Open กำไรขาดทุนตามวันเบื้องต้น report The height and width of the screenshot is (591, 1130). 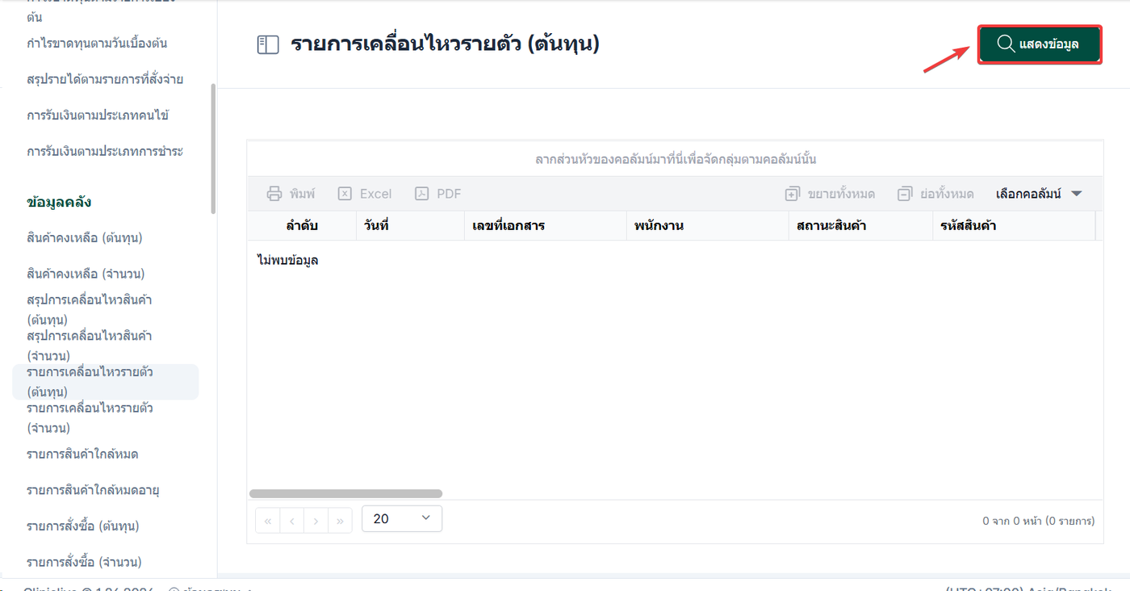click(x=97, y=43)
